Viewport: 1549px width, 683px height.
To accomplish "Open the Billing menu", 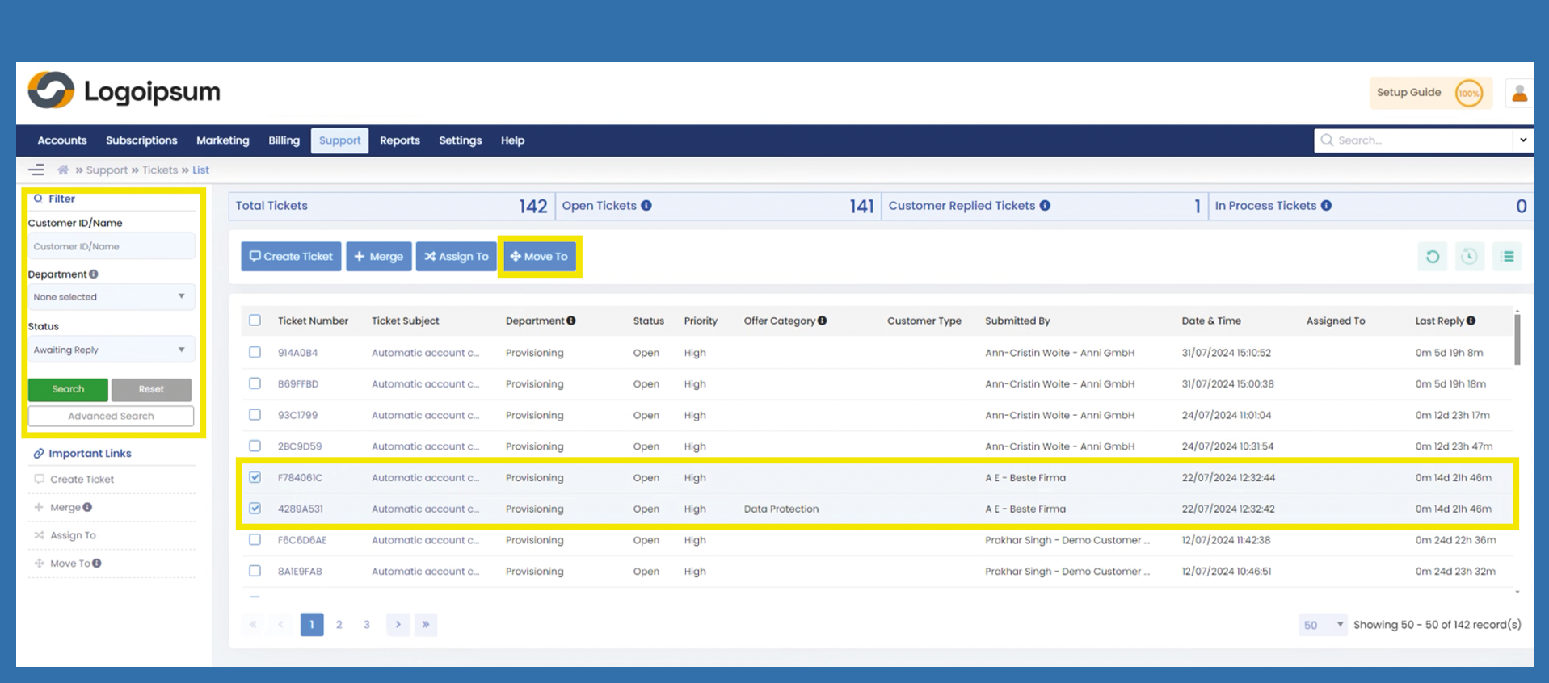I will [284, 140].
